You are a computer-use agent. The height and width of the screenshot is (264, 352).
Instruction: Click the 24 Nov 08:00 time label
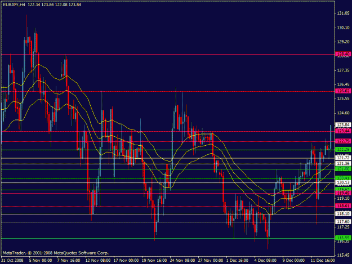point(182,261)
